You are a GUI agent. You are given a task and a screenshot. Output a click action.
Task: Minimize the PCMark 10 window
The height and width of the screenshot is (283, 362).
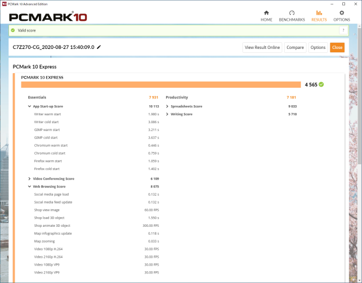coord(332,4)
